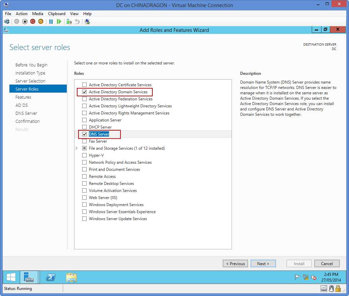Open File Explorer from the taskbar
This screenshot has width=349, height=296.
pyautogui.click(x=71, y=277)
